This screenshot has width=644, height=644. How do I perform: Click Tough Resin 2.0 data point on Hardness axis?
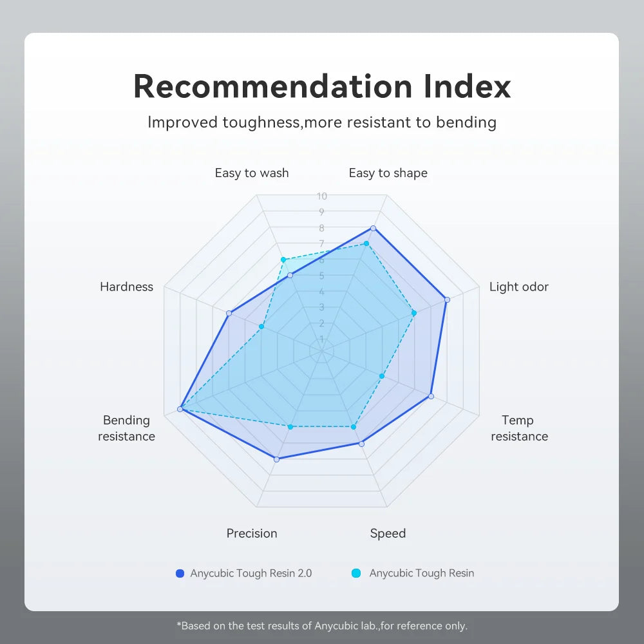click(x=229, y=314)
